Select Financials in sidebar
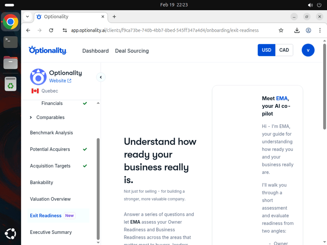The width and height of the screenshot is (327, 245). pyautogui.click(x=52, y=103)
